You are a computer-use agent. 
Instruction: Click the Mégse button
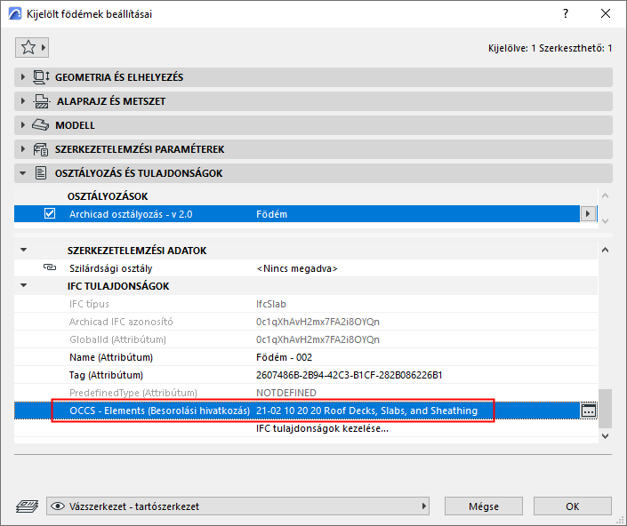coord(484,506)
